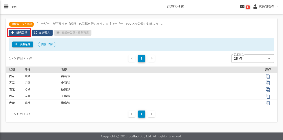The height and width of the screenshot is (140, 283).
Task: Click the copy icon for 営業部 row
Action: click(268, 76)
